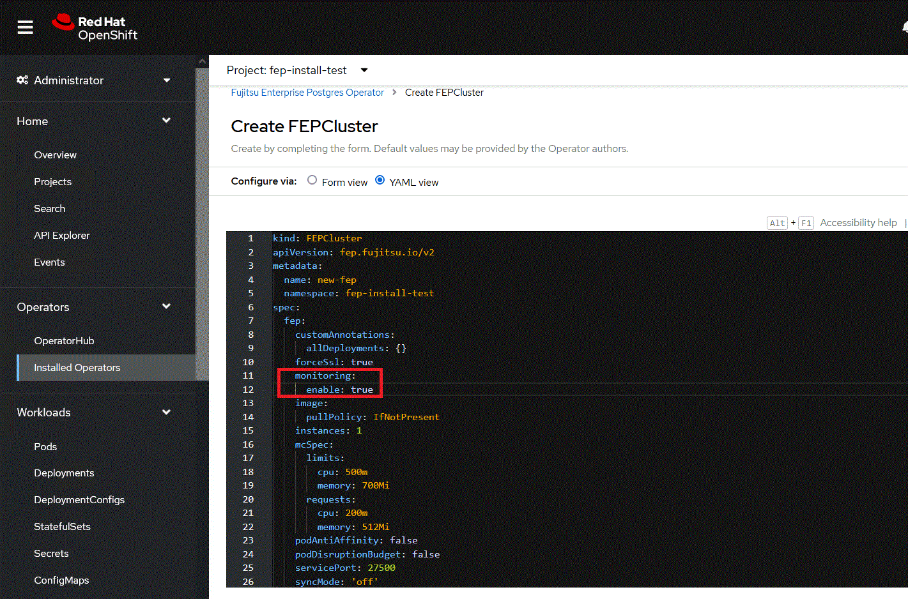
Task: Click the Administrator perspective gear icon
Action: coord(22,80)
